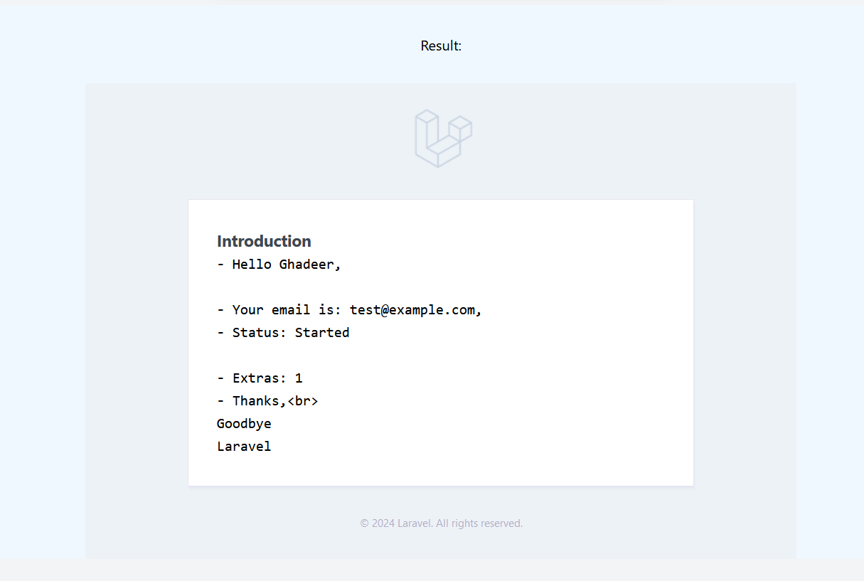Click the "Your email is:" text
864x581 pixels.
pyautogui.click(x=288, y=310)
